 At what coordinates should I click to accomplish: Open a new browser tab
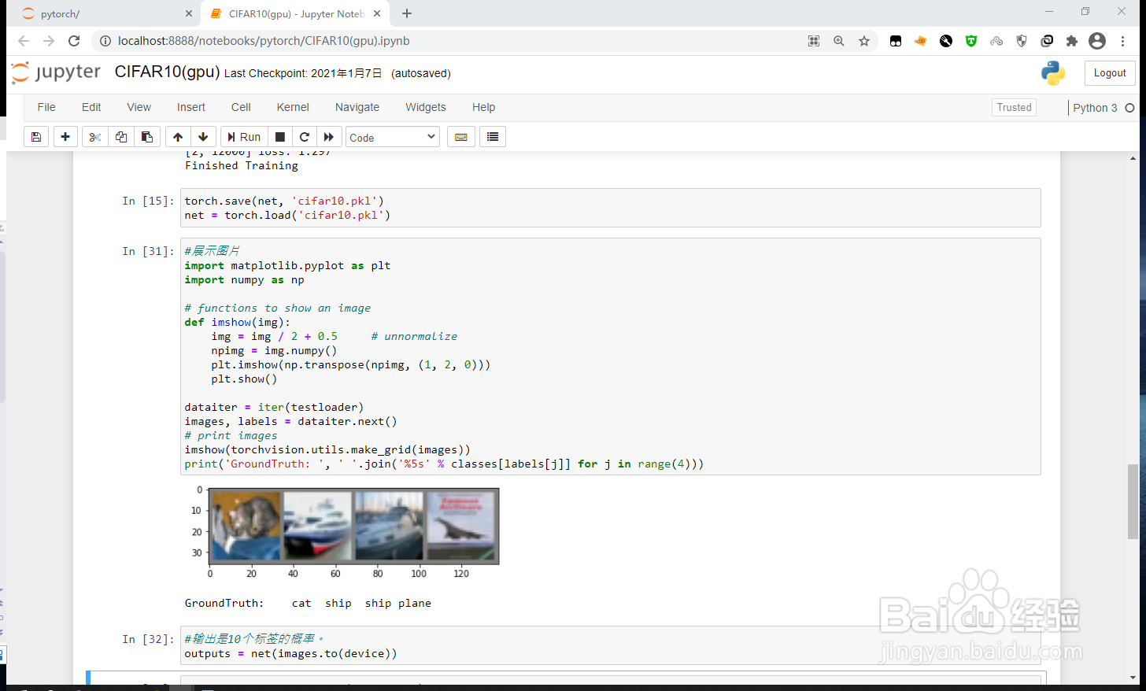[407, 13]
